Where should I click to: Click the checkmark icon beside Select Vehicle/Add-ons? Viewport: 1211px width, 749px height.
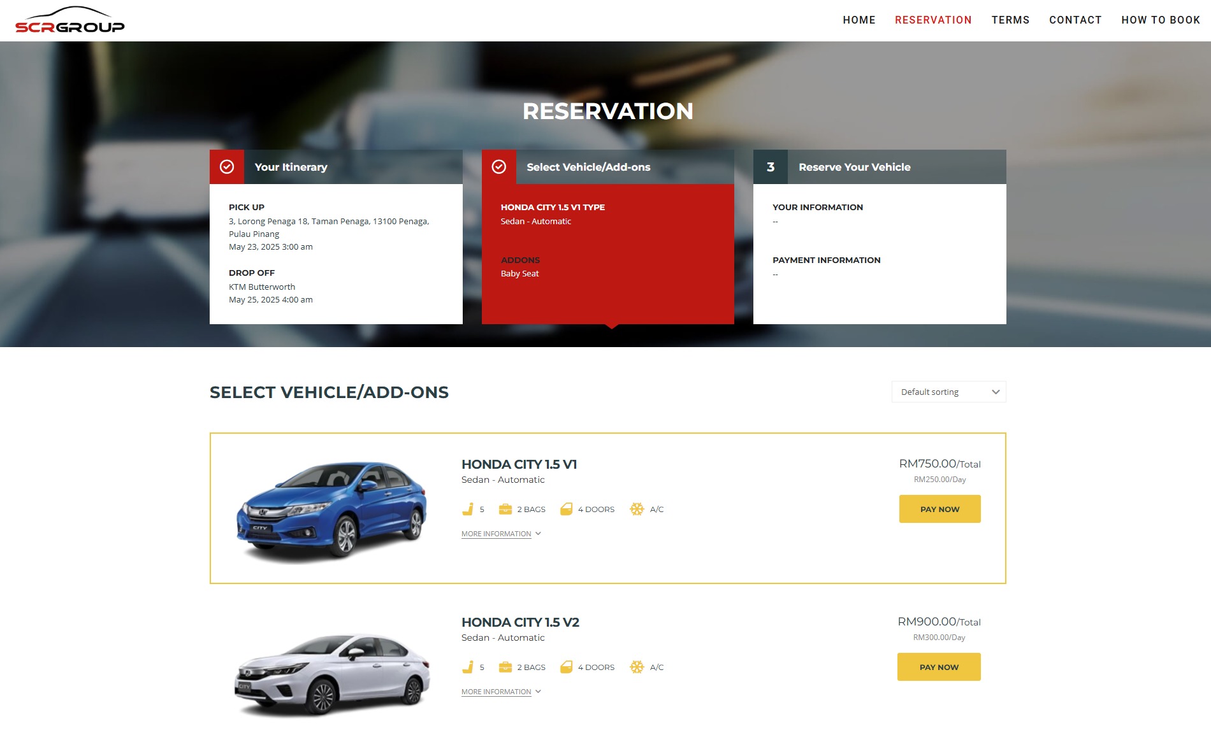tap(499, 167)
